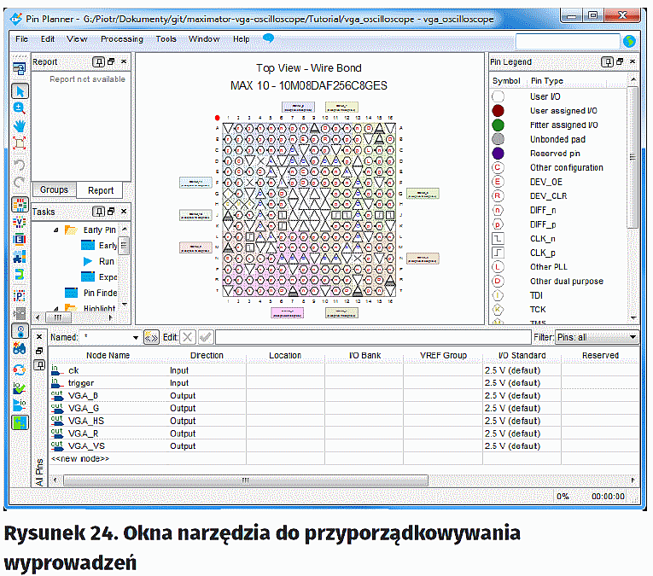The width and height of the screenshot is (653, 576).
Task: Select the VGA_HS node row
Action: [86, 421]
